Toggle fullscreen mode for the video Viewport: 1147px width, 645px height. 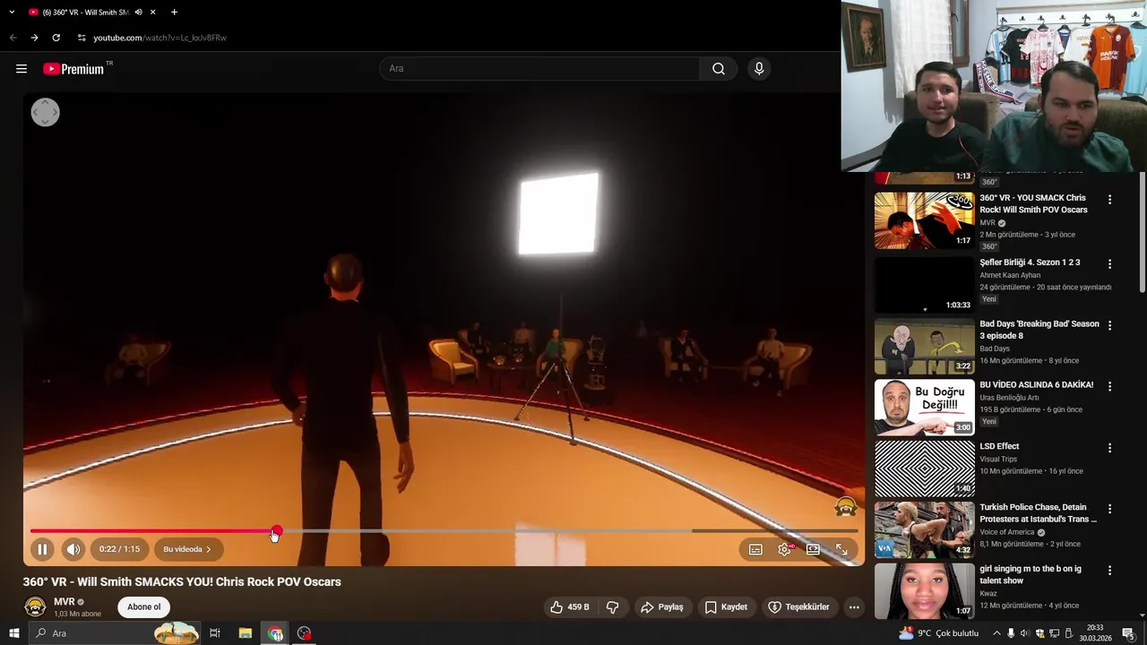[x=841, y=549]
